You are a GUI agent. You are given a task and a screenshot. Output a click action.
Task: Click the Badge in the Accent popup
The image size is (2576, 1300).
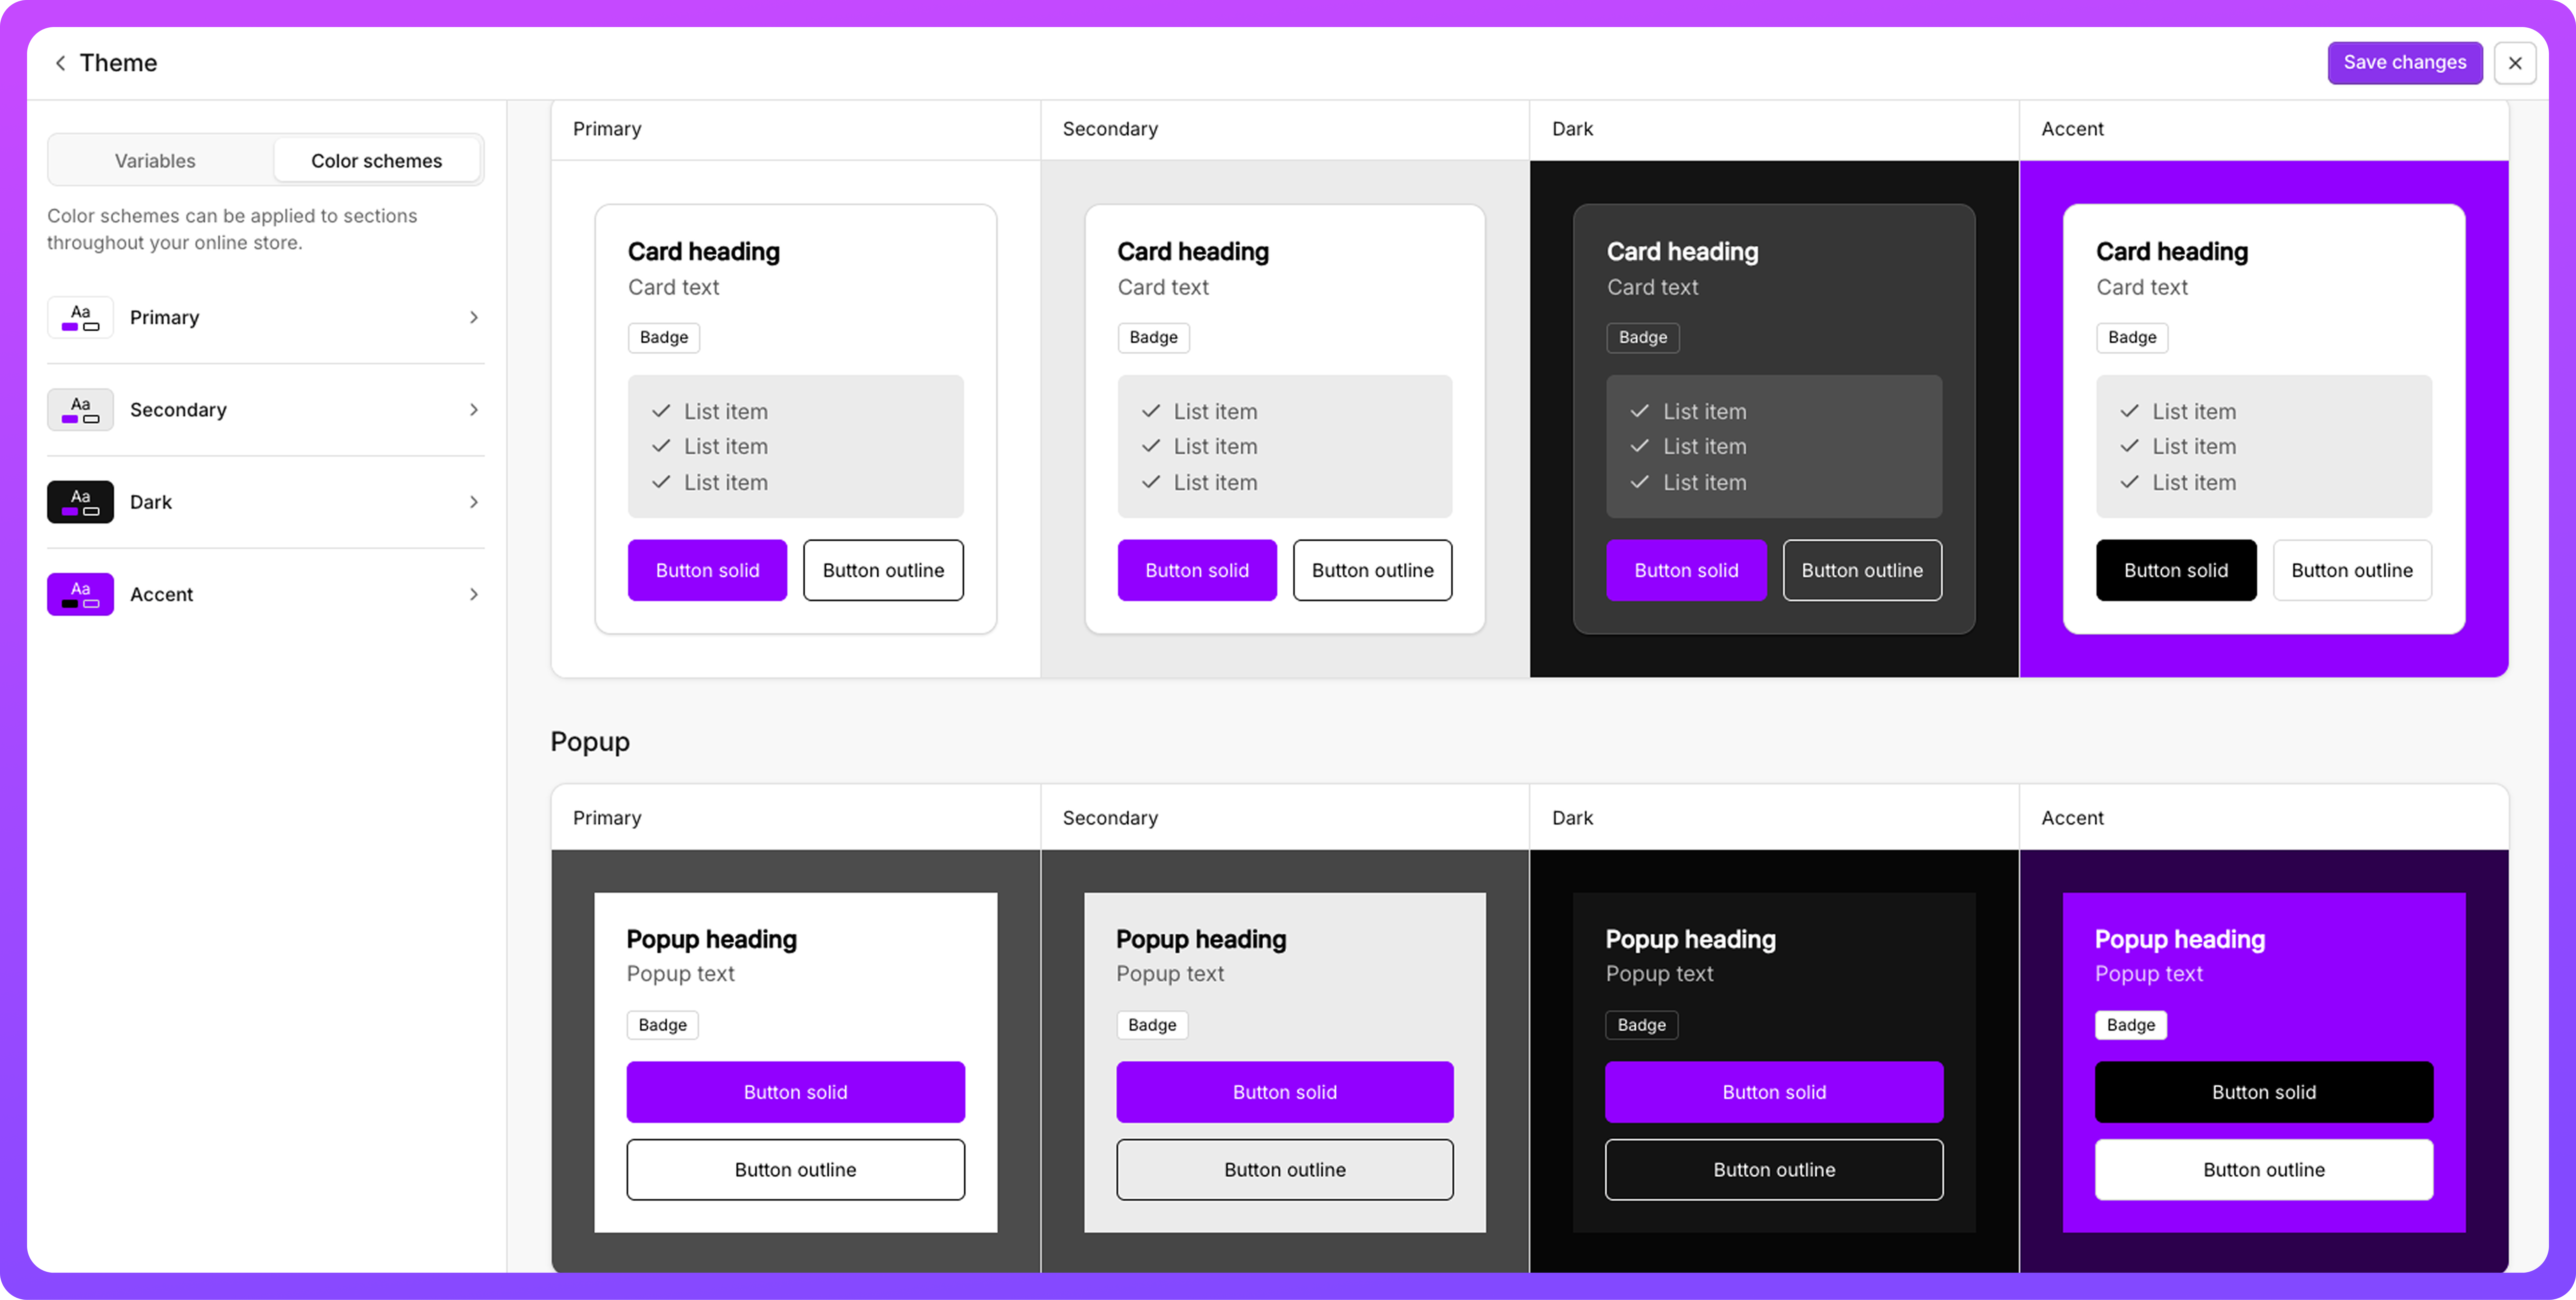point(2131,1025)
